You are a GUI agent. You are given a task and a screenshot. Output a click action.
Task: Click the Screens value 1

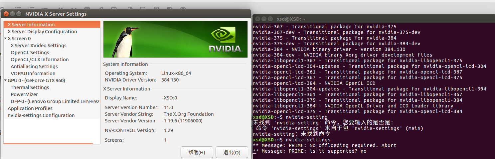point(165,140)
